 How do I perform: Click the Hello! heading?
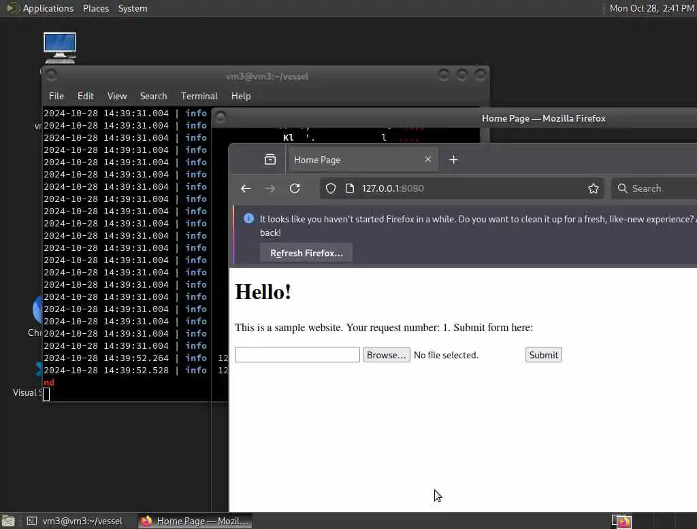[x=263, y=292]
